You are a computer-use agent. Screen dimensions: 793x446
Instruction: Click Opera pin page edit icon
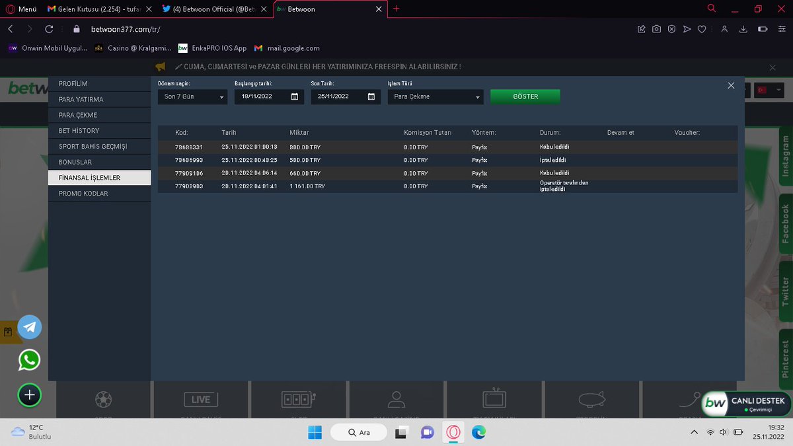[x=641, y=29]
